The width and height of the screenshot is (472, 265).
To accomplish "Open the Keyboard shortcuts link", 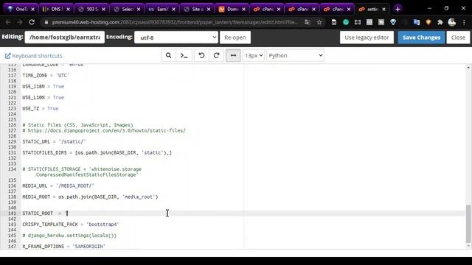I will 34,56.
